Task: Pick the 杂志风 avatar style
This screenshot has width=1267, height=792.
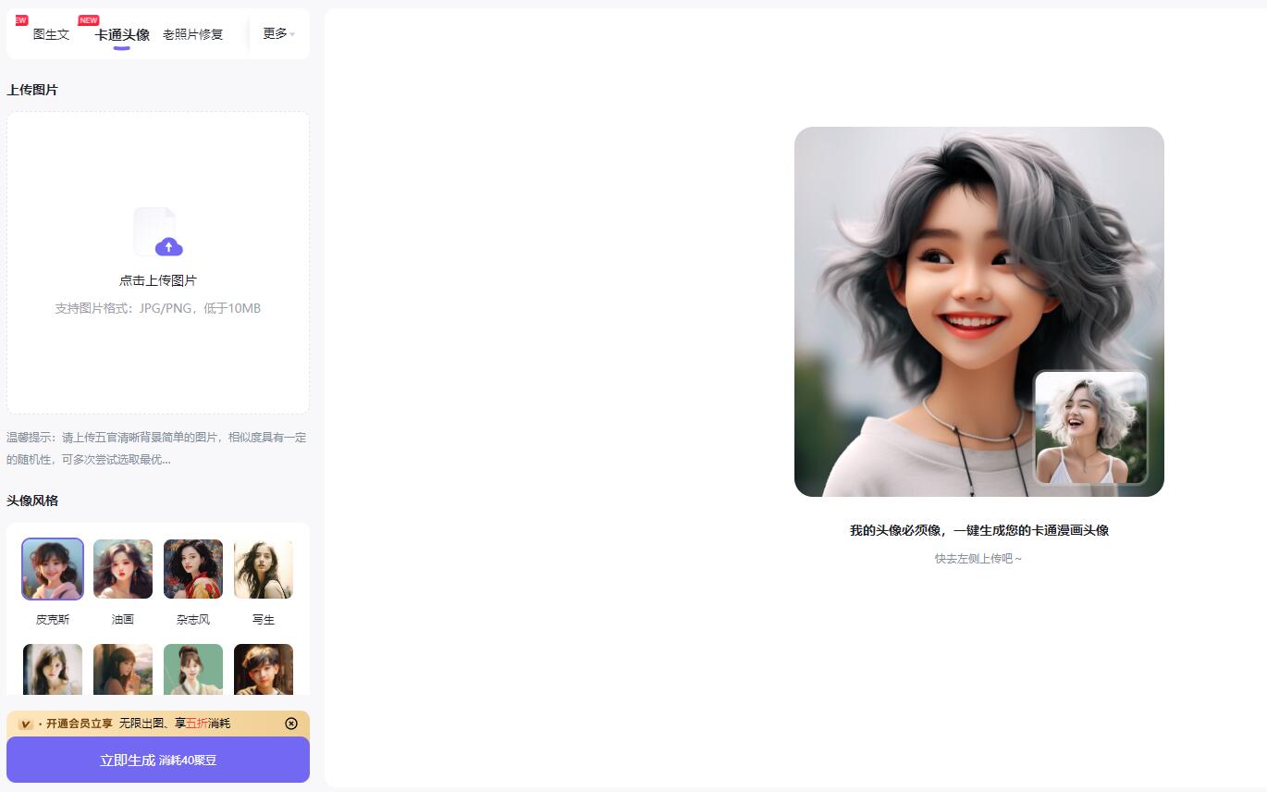Action: pyautogui.click(x=193, y=569)
